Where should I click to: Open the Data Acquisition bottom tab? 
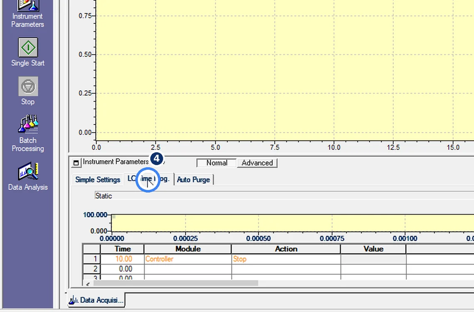pyautogui.click(x=96, y=300)
